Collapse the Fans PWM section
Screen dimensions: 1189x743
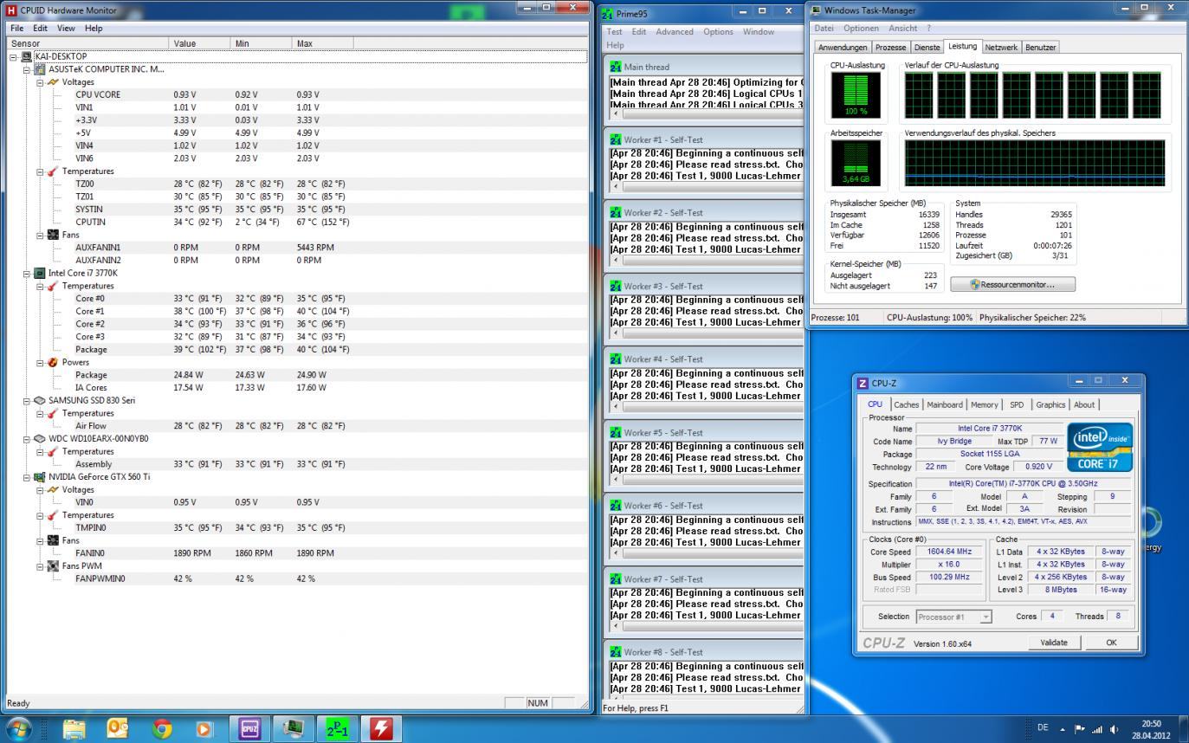click(40, 565)
